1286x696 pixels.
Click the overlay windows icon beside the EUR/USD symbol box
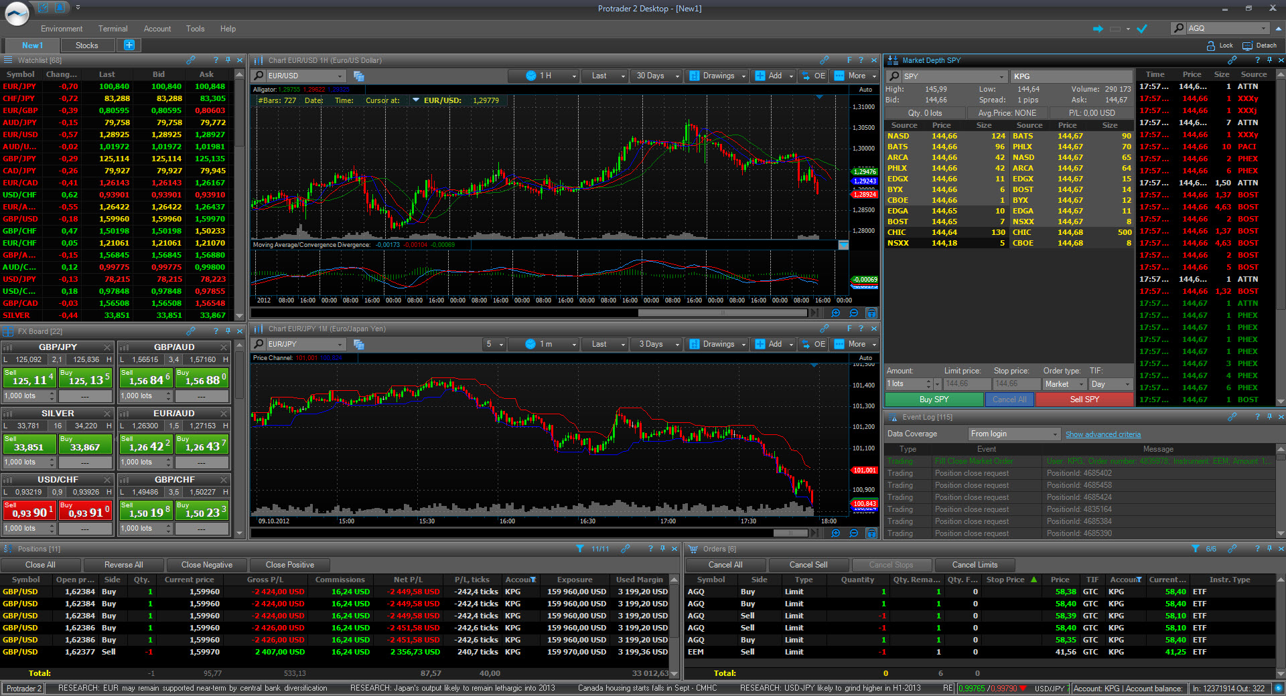coord(358,76)
